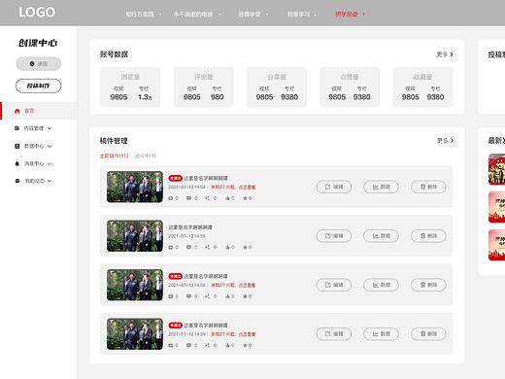Expand the dropdown arrow beside the red navigation item

364,14
